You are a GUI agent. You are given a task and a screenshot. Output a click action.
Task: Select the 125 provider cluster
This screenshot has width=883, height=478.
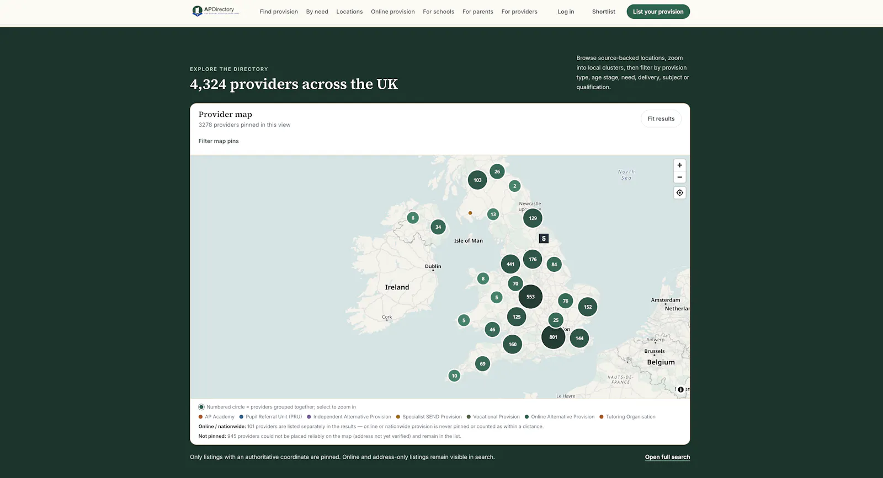coord(517,316)
